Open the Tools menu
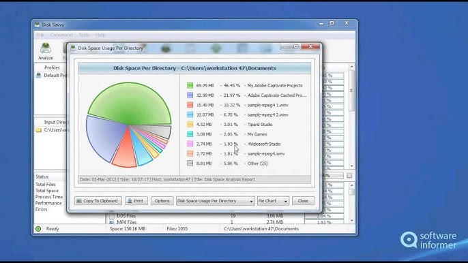This screenshot has height=263, width=468. tap(84, 35)
